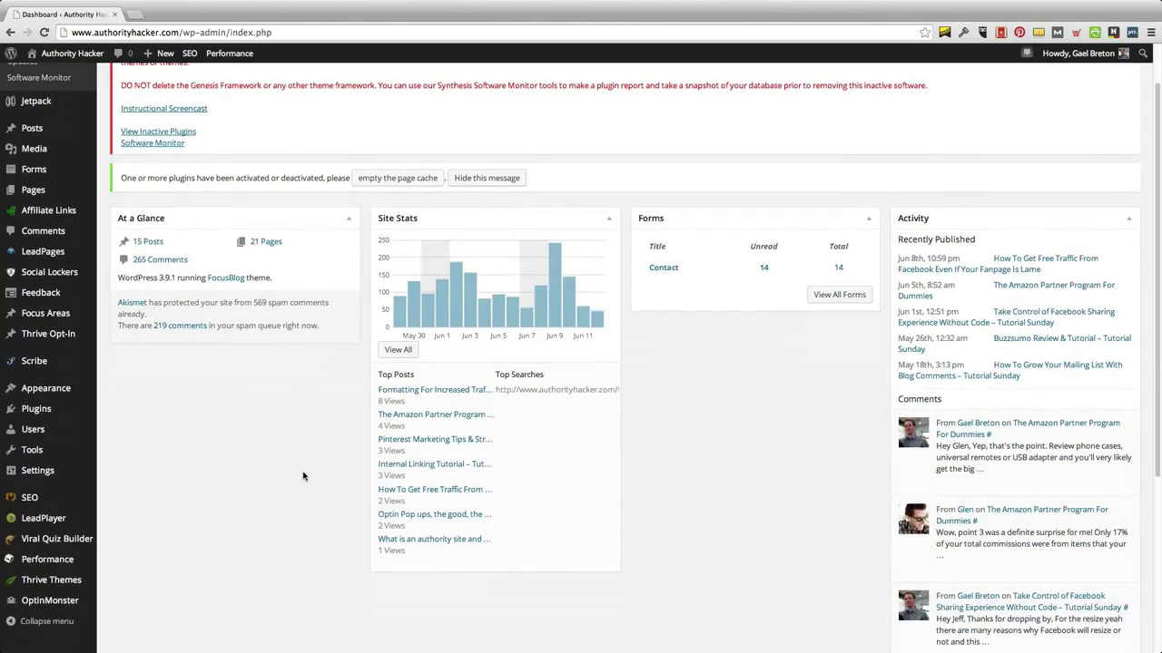
Task: Click the View All Forms button
Action: (x=840, y=295)
